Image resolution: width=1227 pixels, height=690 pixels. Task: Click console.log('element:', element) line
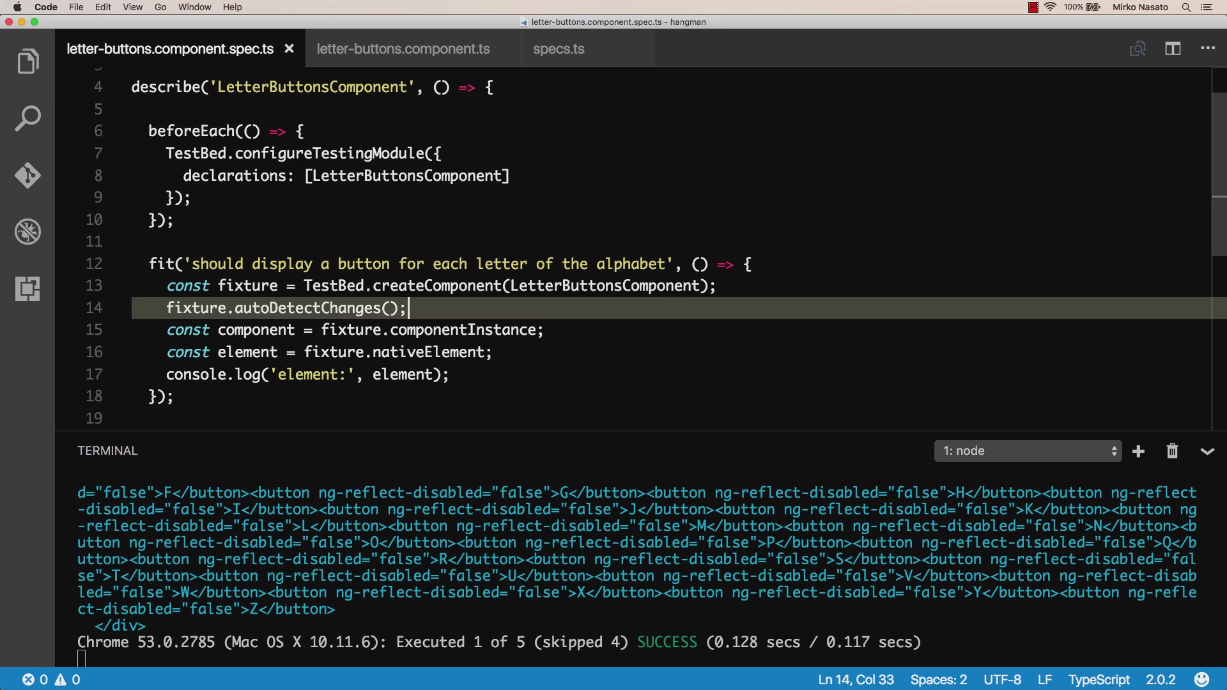click(x=307, y=374)
